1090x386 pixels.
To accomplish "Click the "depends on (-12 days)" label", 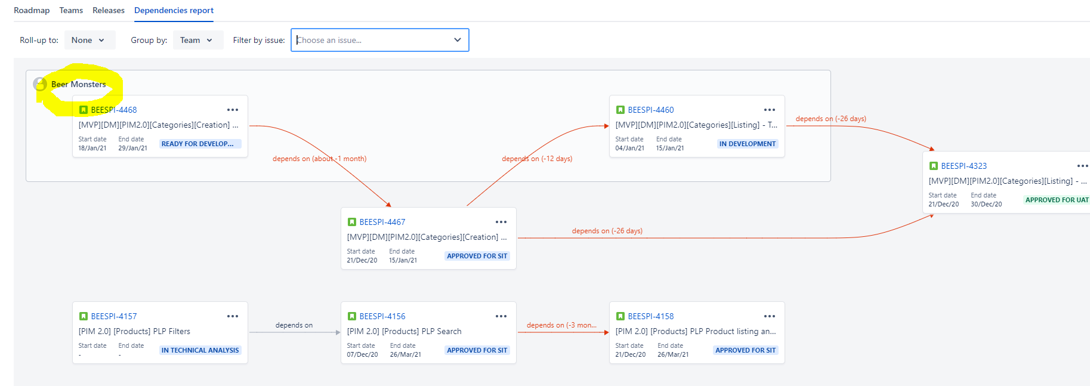I will [x=537, y=159].
